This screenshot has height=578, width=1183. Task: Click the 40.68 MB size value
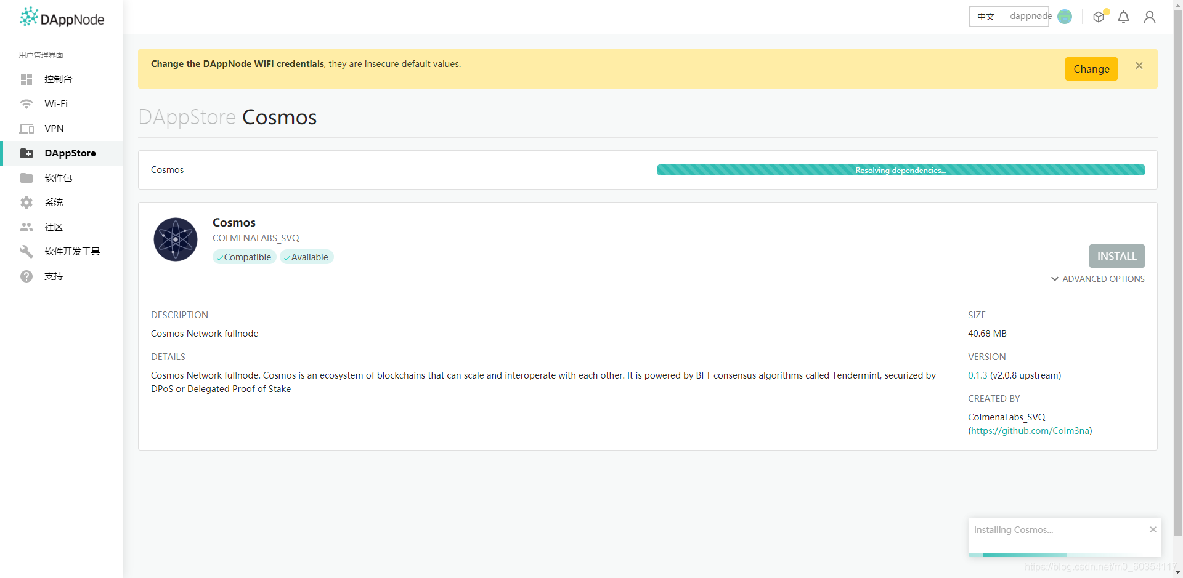tap(987, 334)
